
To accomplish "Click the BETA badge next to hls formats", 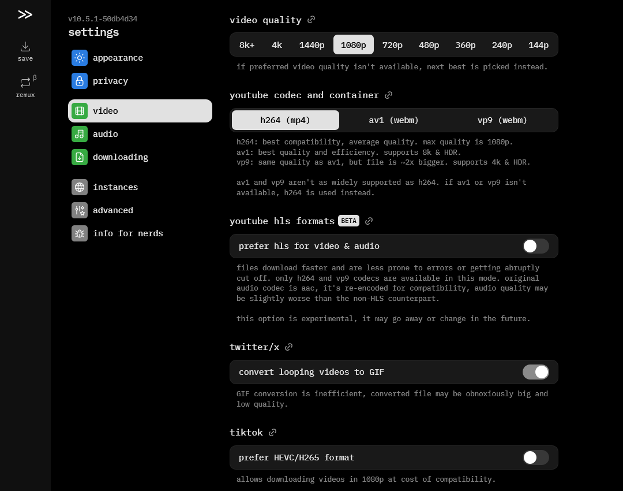I will 349,221.
